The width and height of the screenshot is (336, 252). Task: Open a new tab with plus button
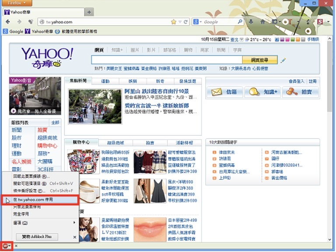(x=89, y=12)
